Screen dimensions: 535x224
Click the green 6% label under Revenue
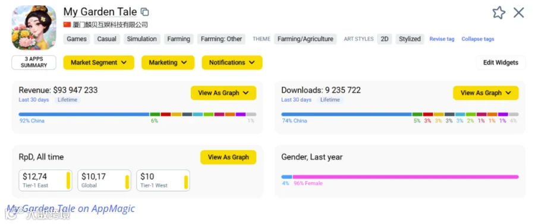pos(155,121)
